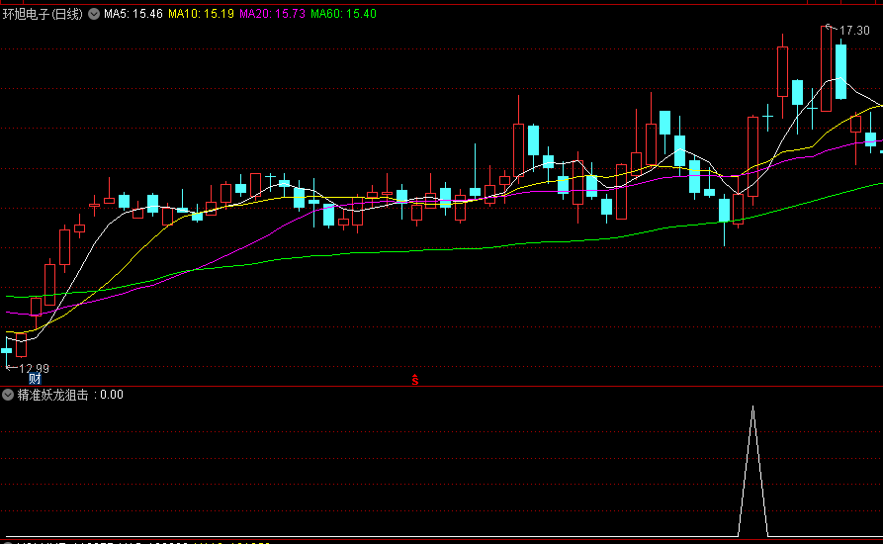Click the 17.30 high price annotation
Screen dimensions: 883x544
(x=854, y=32)
